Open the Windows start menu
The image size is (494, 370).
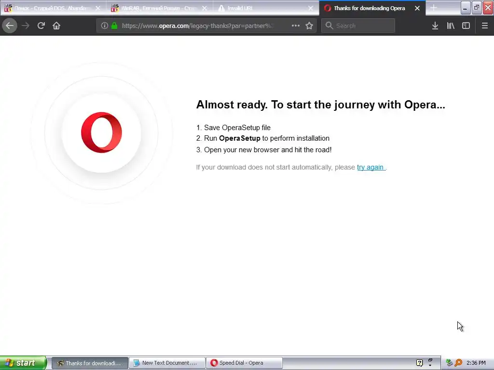point(23,363)
